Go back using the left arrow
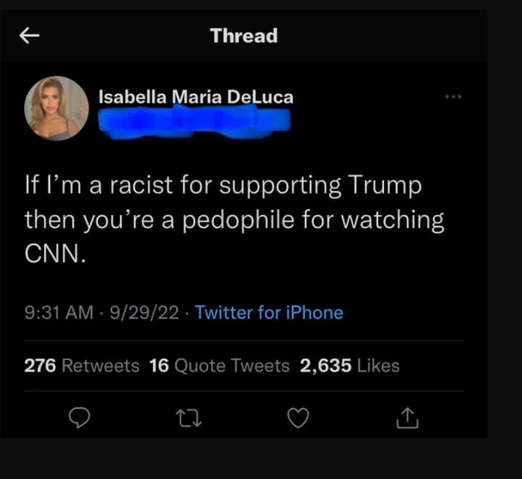522x479 pixels. [x=28, y=35]
